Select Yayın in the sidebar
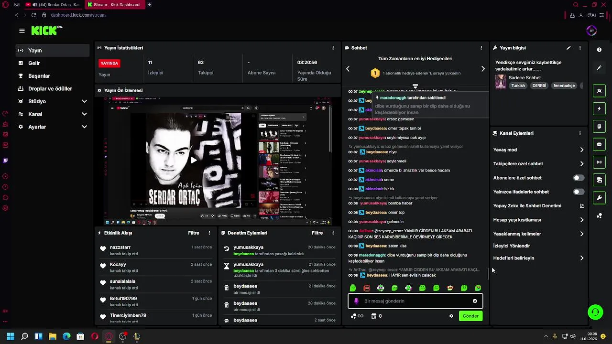 click(x=53, y=50)
